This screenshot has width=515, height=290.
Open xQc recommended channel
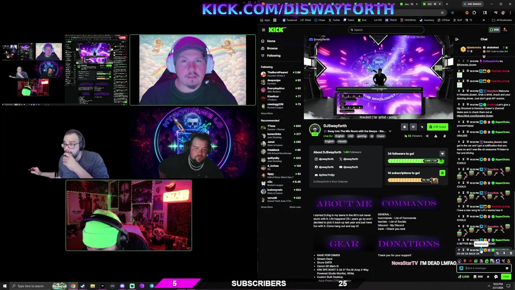(x=280, y=183)
